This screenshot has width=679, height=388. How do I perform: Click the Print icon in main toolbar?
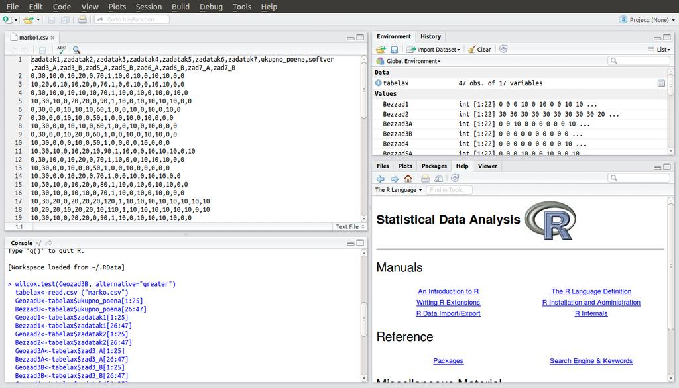point(82,19)
